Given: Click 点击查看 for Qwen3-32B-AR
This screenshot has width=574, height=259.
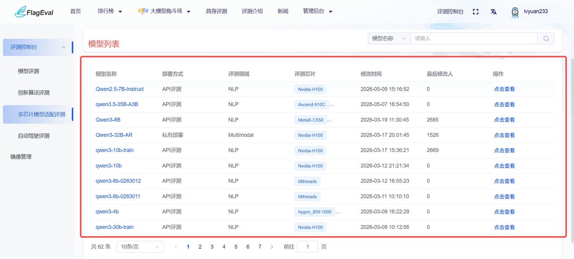Looking at the screenshot, I should coord(504,135).
